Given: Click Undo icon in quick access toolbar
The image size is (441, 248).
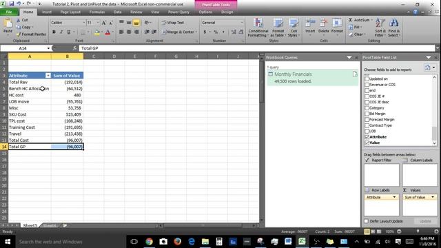Looking at the screenshot, I should click(19, 4).
